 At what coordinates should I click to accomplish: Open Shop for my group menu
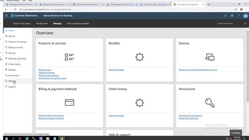(x=22, y=23)
